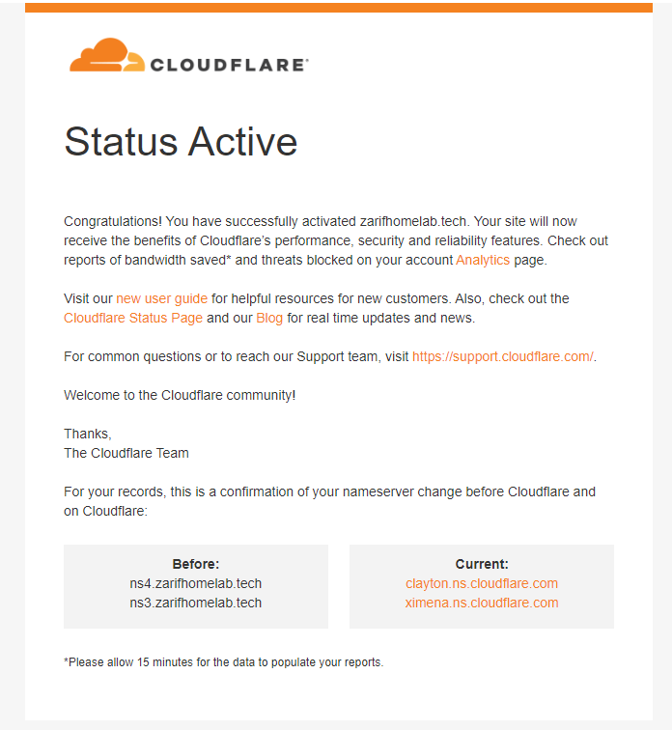672x730 pixels.
Task: Open the Blog link
Action: click(x=269, y=318)
